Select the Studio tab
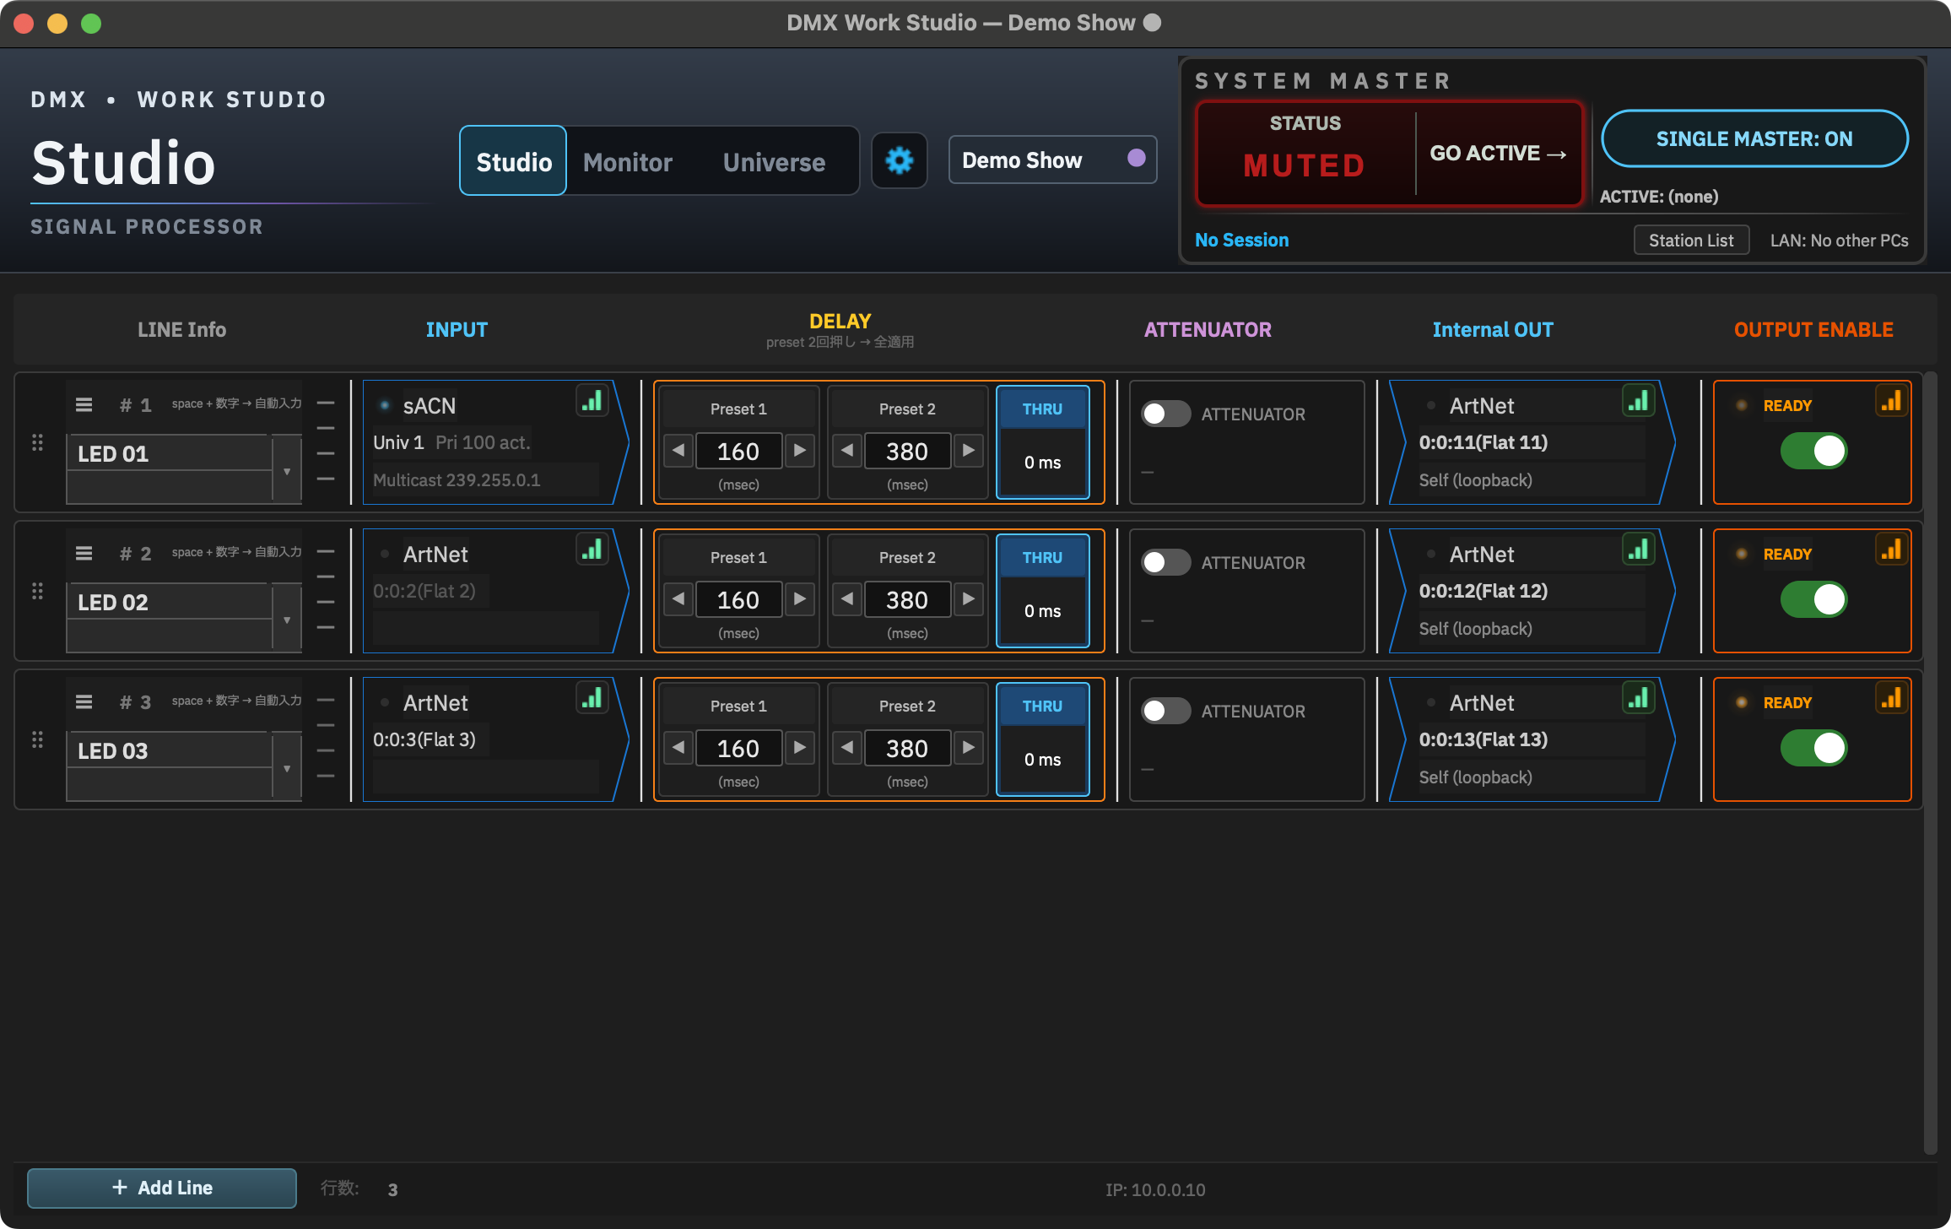 [513, 161]
